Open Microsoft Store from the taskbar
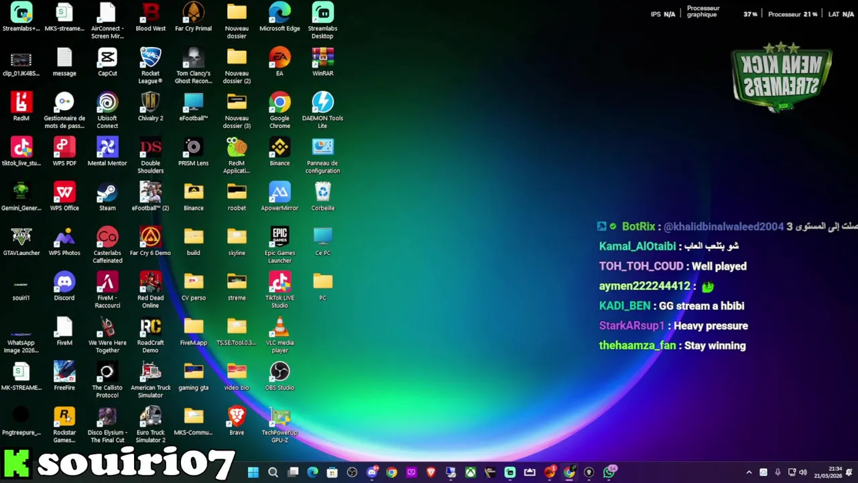 point(332,472)
